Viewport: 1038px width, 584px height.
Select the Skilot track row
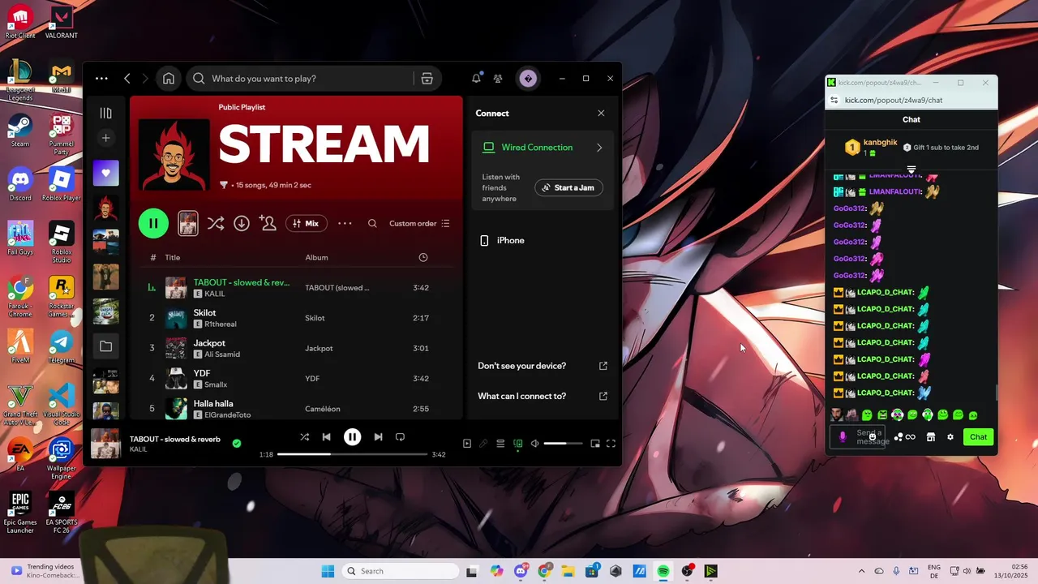click(x=296, y=318)
